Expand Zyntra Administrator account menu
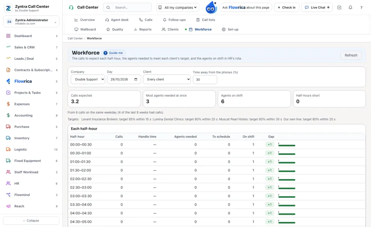 pos(31,22)
